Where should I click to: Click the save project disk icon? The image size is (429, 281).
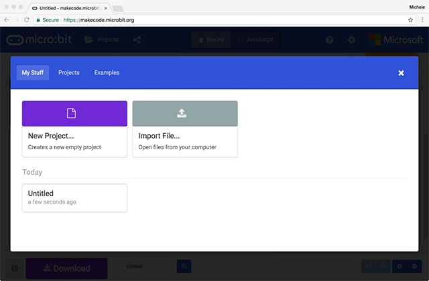184,266
